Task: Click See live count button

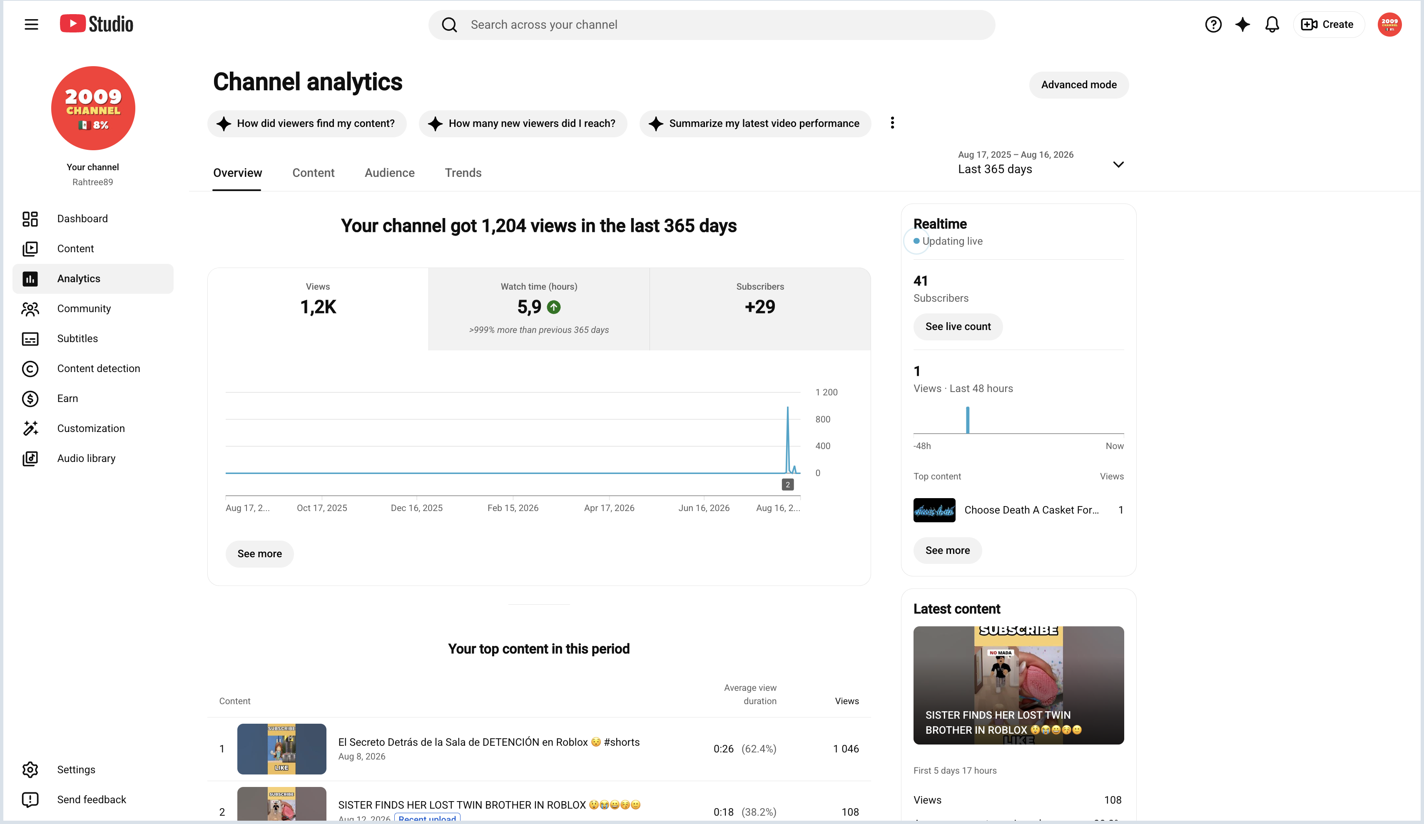Action: [958, 326]
